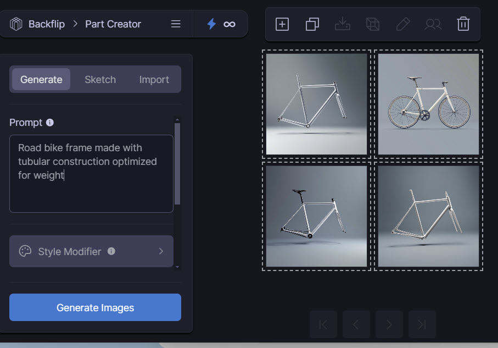Duplicate selection using the copy icon
The height and width of the screenshot is (348, 498).
(x=312, y=24)
